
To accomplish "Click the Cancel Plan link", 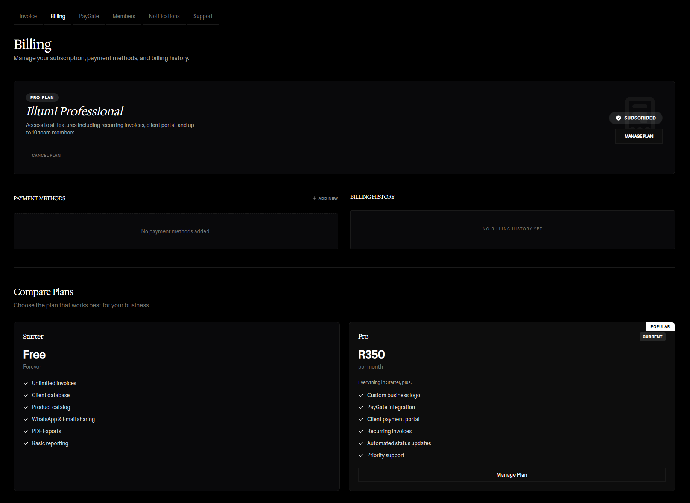I will pos(46,155).
